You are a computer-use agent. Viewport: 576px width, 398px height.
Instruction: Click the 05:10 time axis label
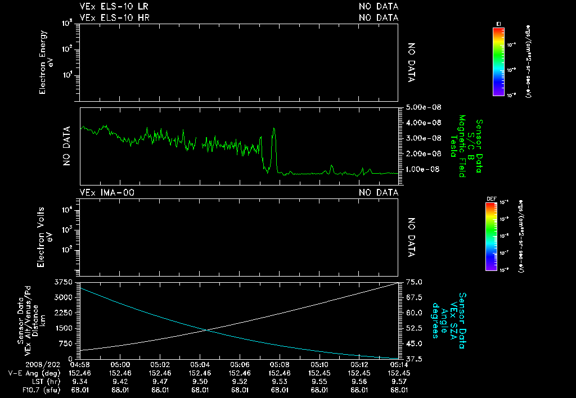pos(319,365)
